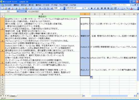Expand the AutoSum function dropdown arrow
The width and height of the screenshot is (139, 100).
coord(42,9)
